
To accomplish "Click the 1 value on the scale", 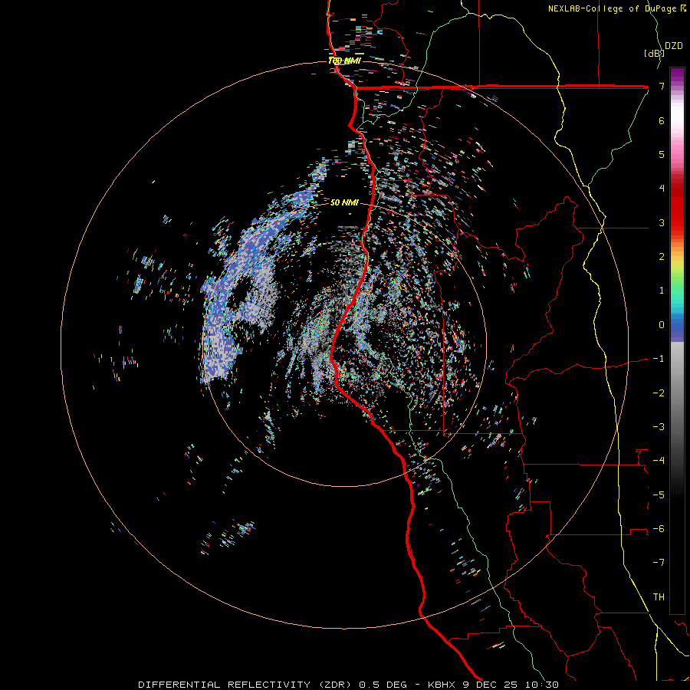I will coord(662,291).
